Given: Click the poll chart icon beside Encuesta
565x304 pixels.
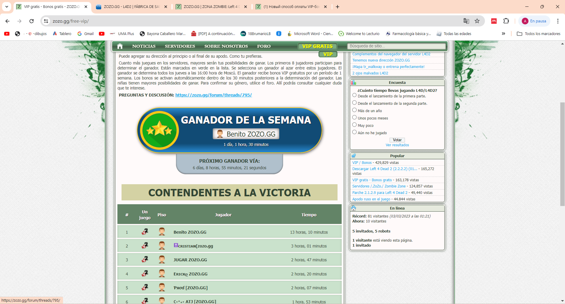Looking at the screenshot, I should tap(354, 83).
